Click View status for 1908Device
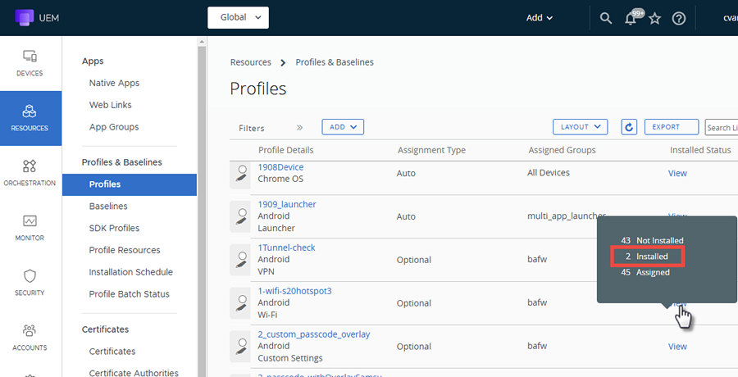Screen dimensions: 738x377 coord(677,173)
